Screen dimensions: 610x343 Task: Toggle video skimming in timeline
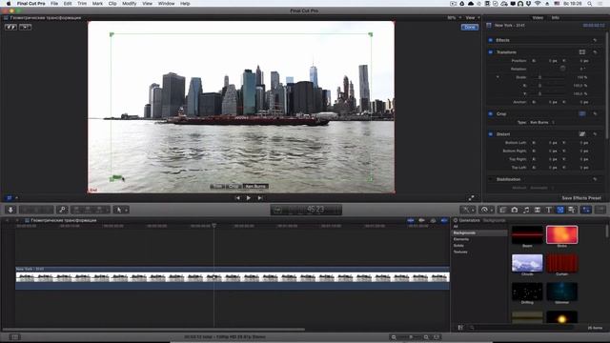[x=411, y=220]
